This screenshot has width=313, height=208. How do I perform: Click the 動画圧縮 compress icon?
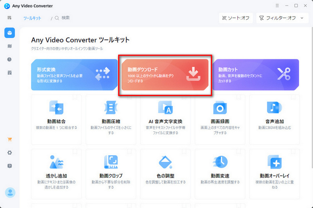(x=111, y=107)
